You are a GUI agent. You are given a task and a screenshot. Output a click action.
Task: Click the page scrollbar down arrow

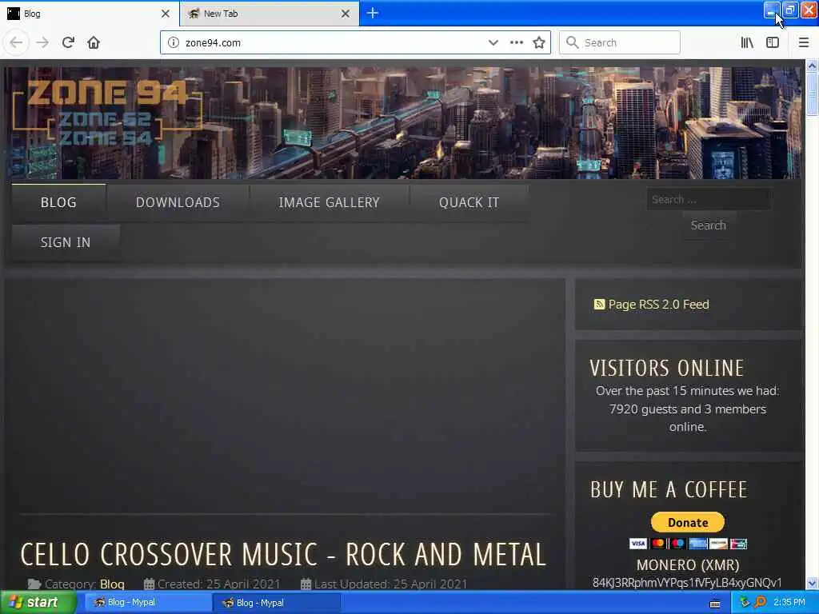tap(812, 583)
